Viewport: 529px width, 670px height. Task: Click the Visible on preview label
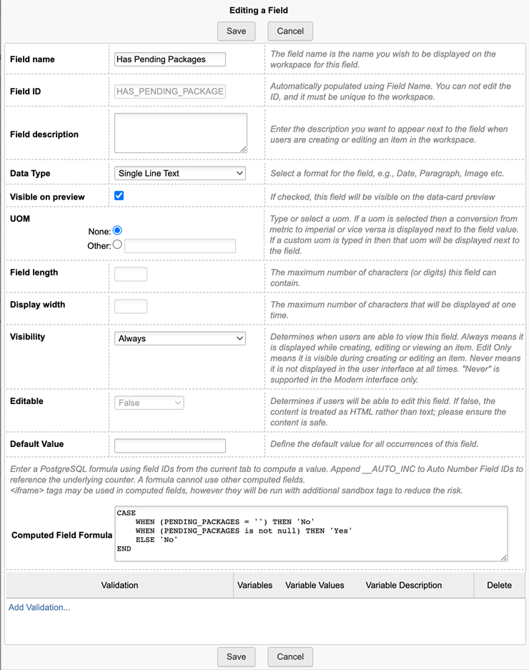coord(47,197)
